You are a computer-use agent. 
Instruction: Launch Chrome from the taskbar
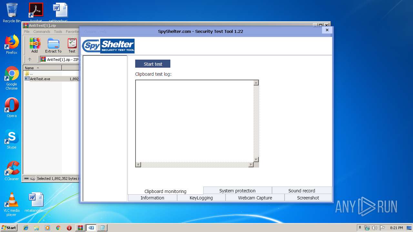pos(58,228)
